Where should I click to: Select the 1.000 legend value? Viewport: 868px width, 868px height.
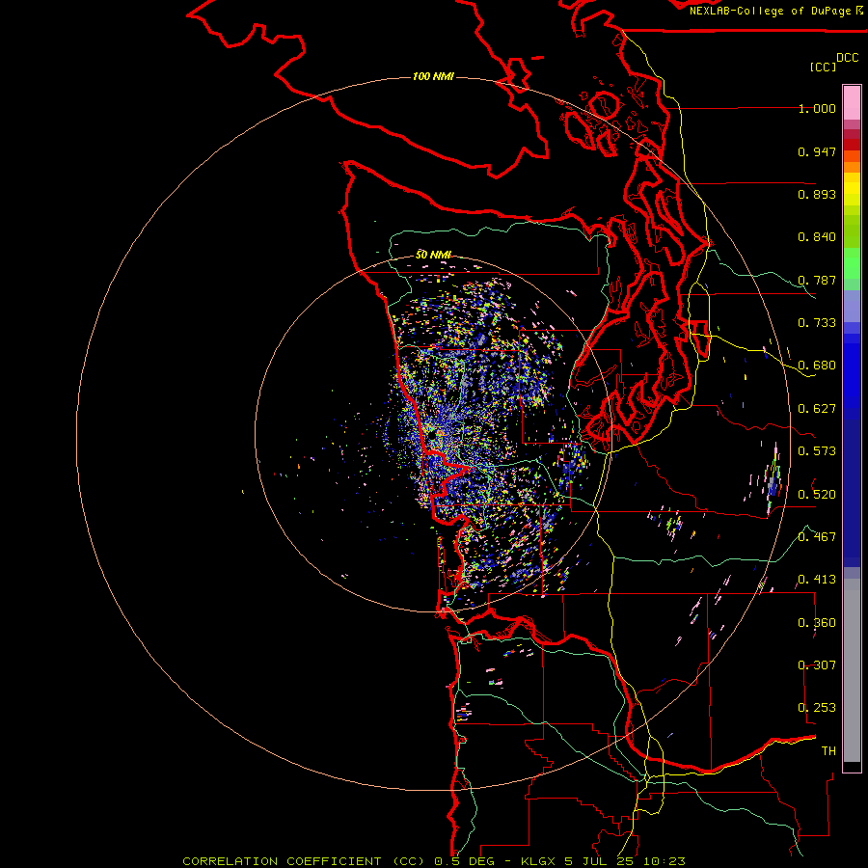(817, 108)
